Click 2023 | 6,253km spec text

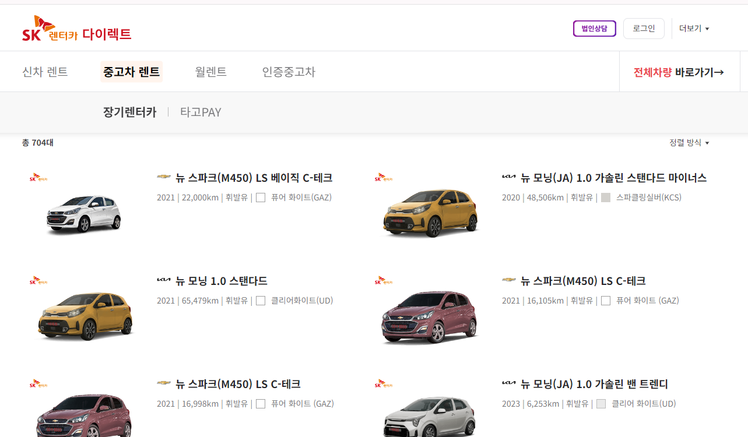(x=531, y=404)
